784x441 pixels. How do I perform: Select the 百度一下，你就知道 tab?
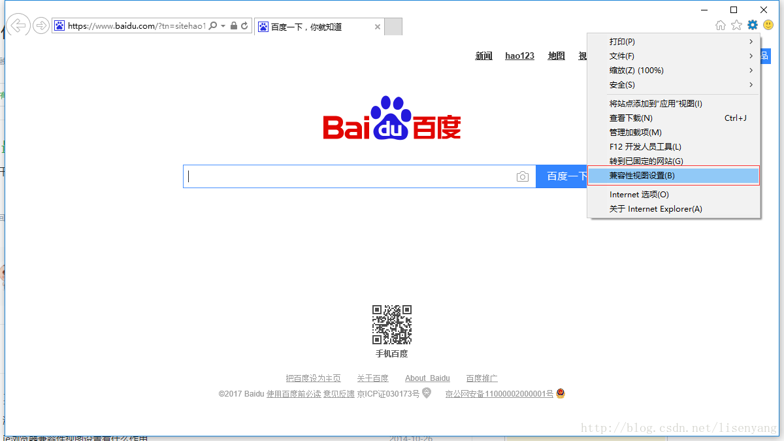319,27
